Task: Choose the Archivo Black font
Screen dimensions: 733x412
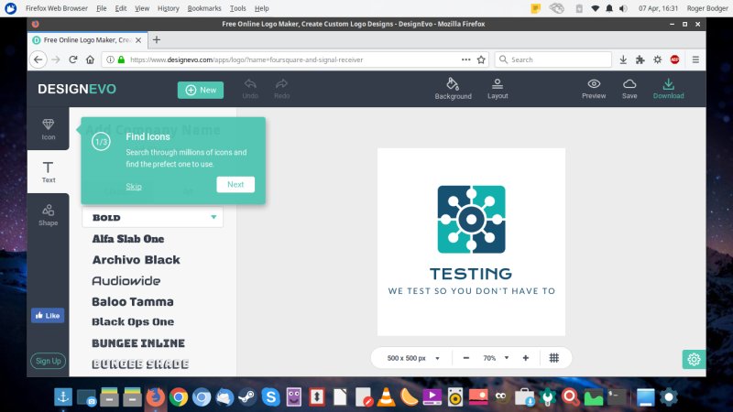Action: click(x=136, y=260)
